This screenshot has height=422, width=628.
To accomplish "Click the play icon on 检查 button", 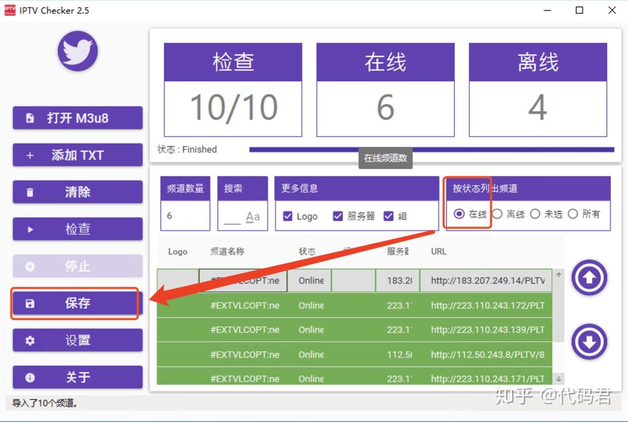I will point(29,228).
